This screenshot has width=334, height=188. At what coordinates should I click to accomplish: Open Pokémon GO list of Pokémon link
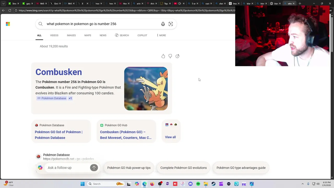[x=59, y=135]
